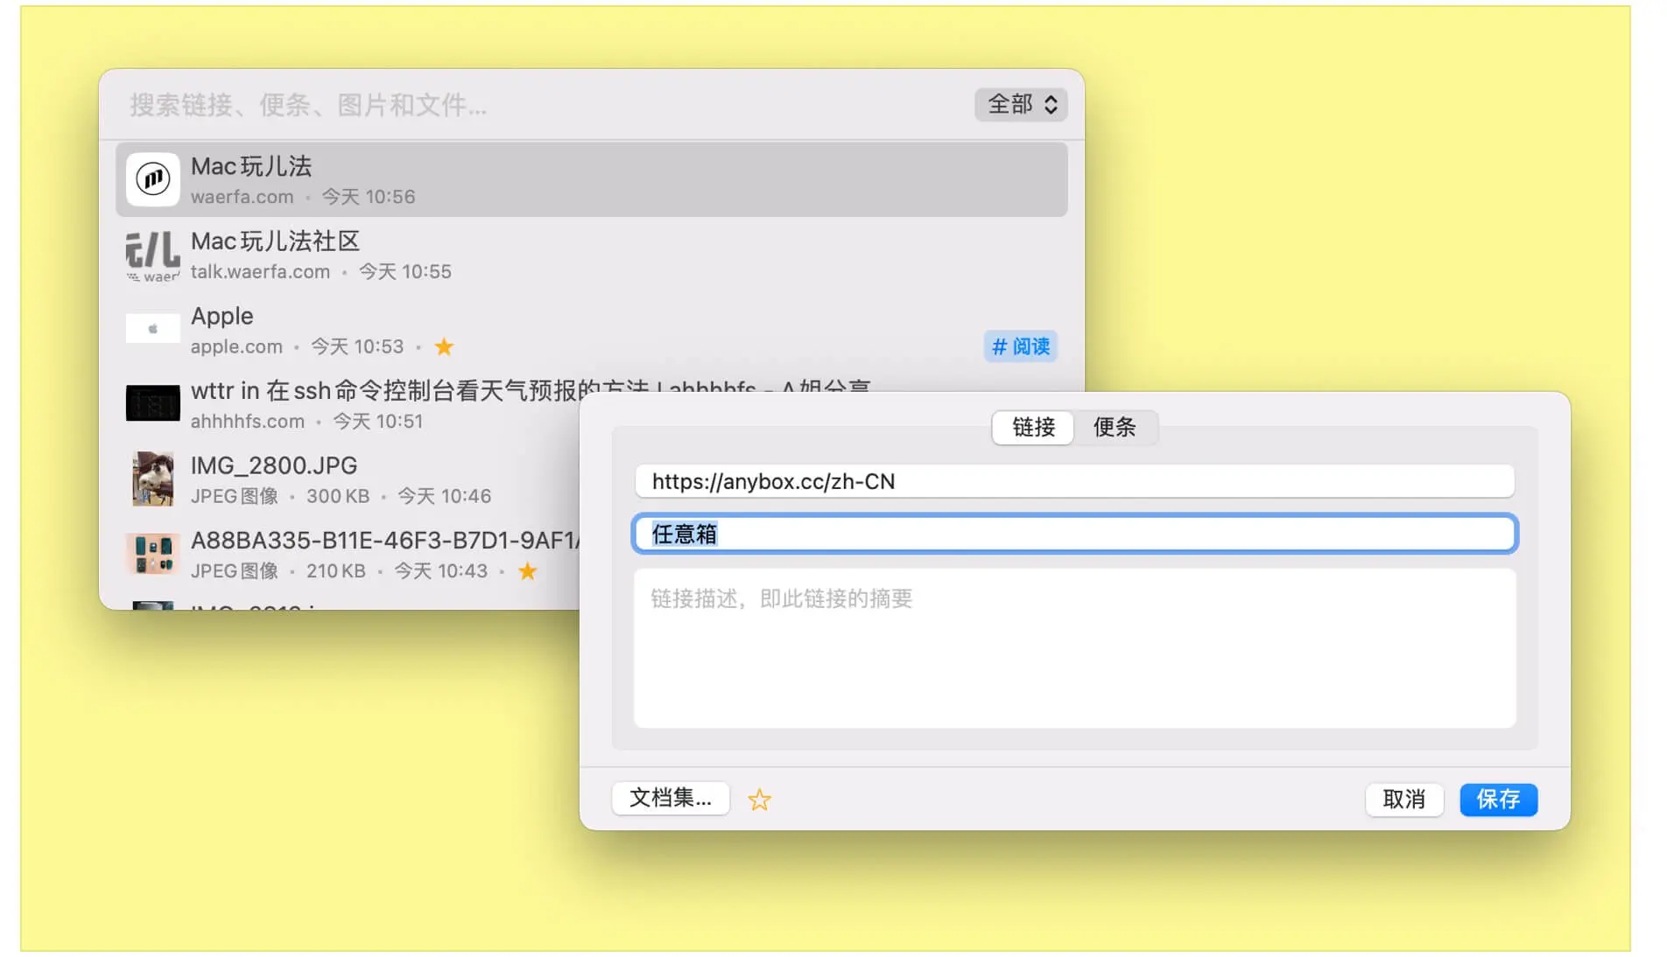Click the ahhhhfs.com domain text

click(x=248, y=422)
